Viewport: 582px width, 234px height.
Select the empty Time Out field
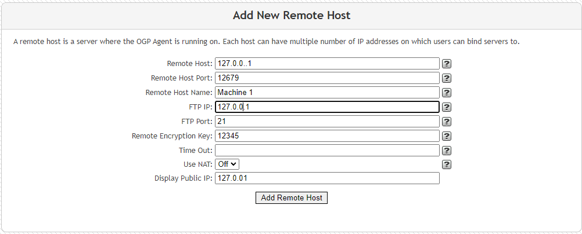328,151
